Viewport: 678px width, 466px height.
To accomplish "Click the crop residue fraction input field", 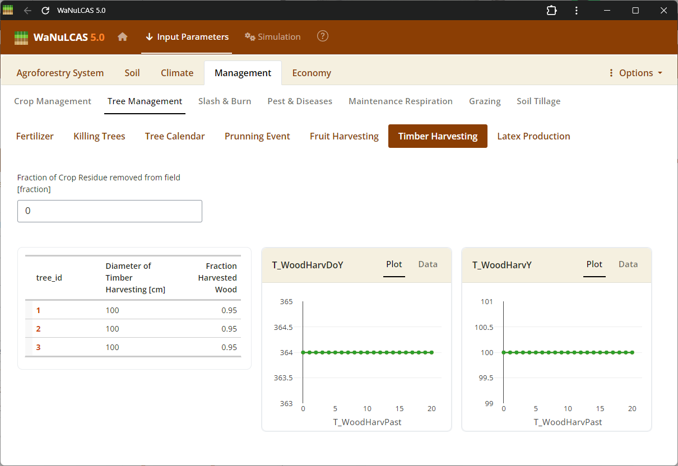I will point(110,211).
